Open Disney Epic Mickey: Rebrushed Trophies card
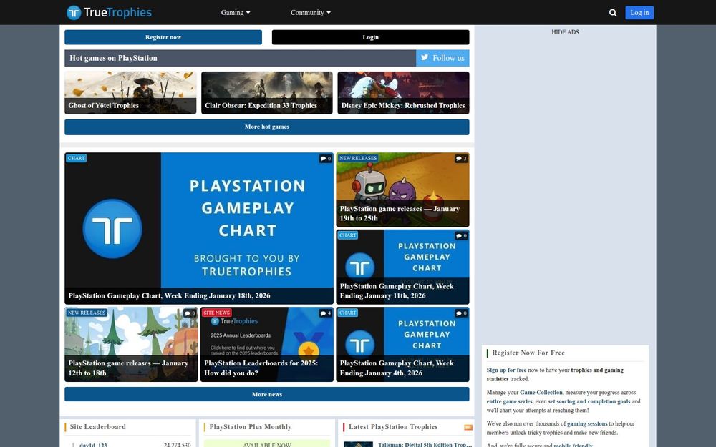Viewport: 716px width, 447px height. pos(403,92)
